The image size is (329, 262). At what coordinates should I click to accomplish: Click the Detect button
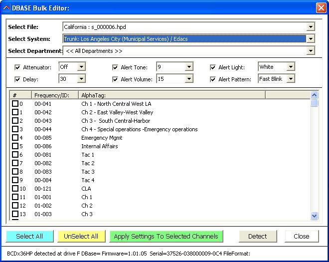click(x=258, y=237)
